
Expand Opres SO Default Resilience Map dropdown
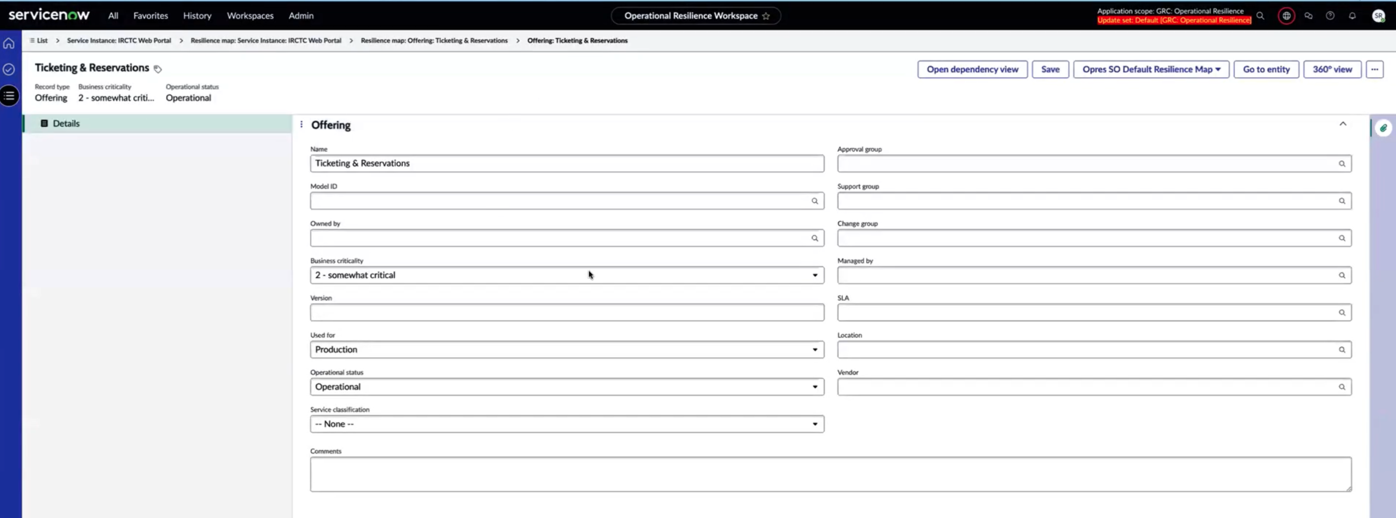(1151, 69)
